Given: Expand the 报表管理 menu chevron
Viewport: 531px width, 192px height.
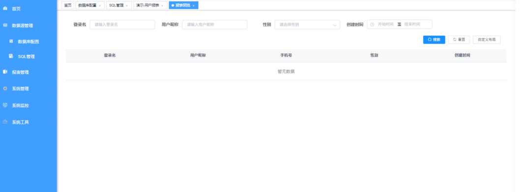Looking at the screenshot, I should pos(50,72).
